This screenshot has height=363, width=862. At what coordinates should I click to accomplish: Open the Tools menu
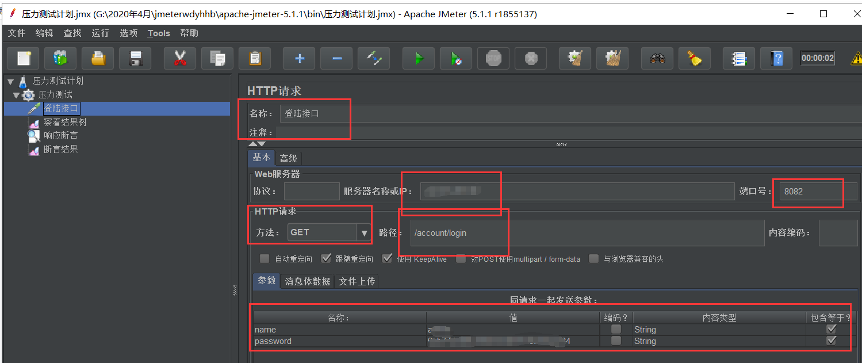pyautogui.click(x=159, y=33)
